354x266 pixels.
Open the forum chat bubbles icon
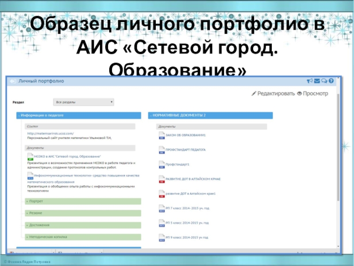324,81
